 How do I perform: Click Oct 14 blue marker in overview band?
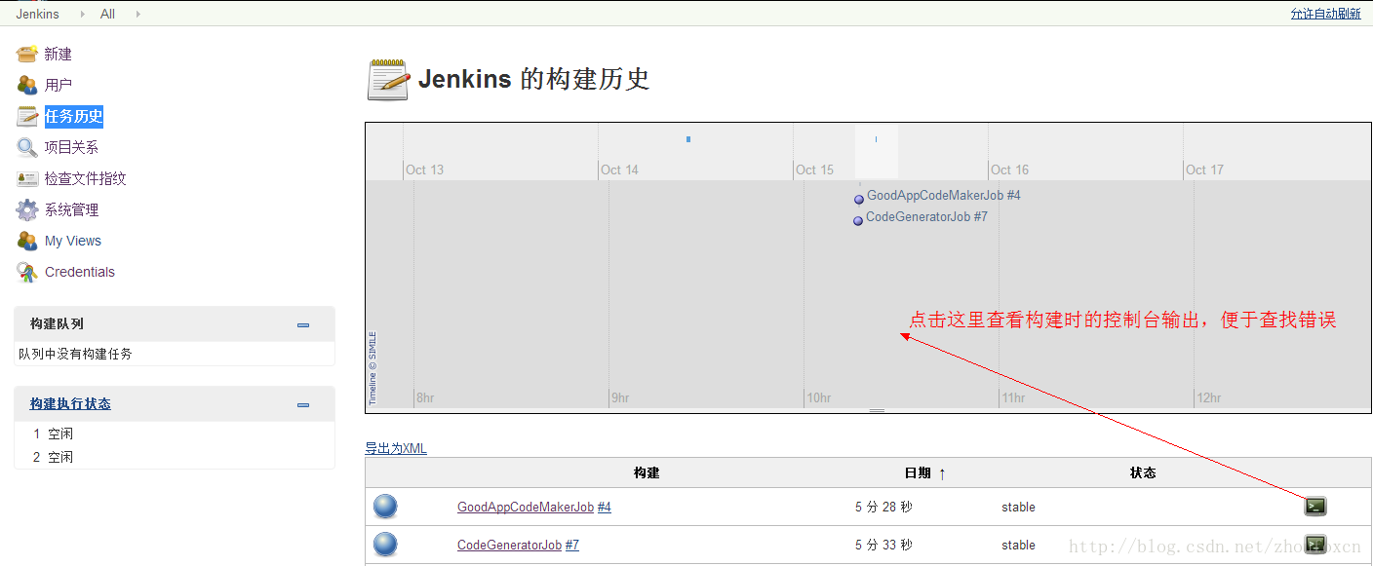point(688,139)
